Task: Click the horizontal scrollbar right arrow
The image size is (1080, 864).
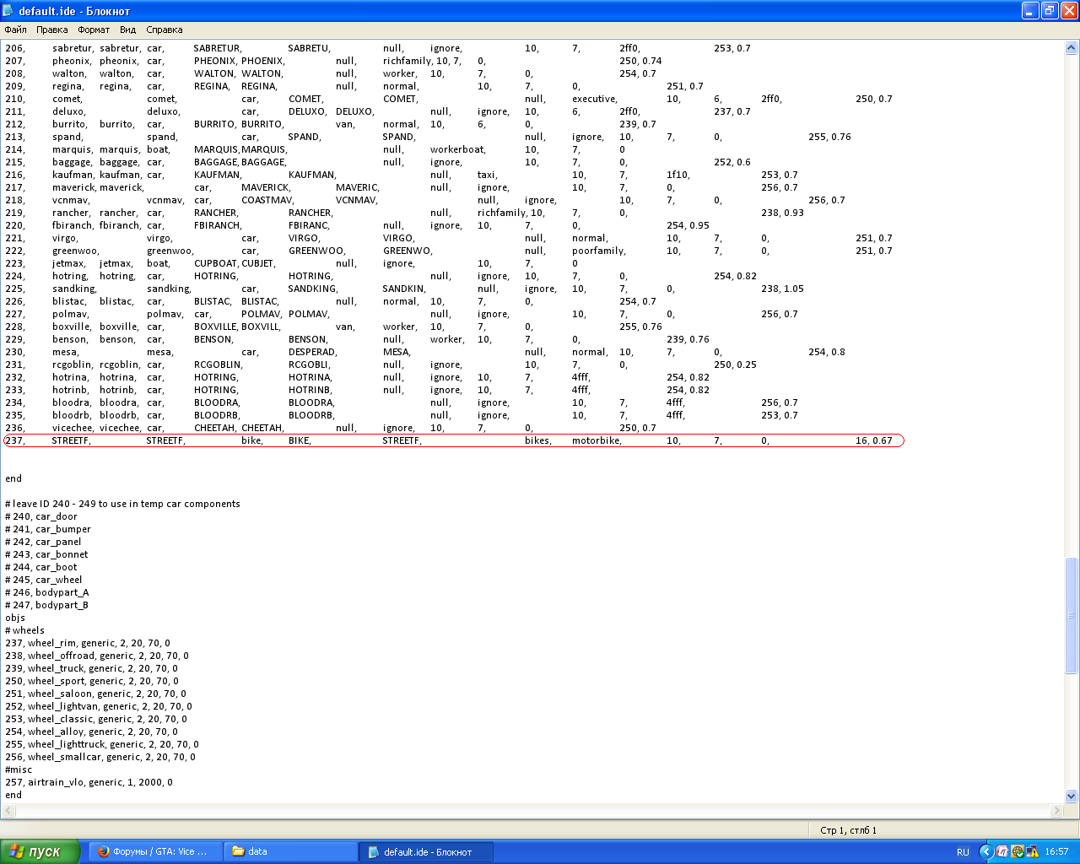Action: pos(1056,810)
